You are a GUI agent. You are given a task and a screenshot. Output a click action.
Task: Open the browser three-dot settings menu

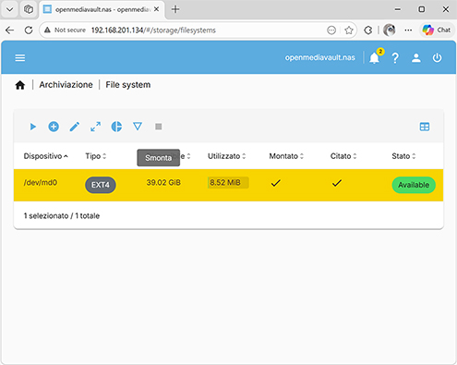coord(408,30)
